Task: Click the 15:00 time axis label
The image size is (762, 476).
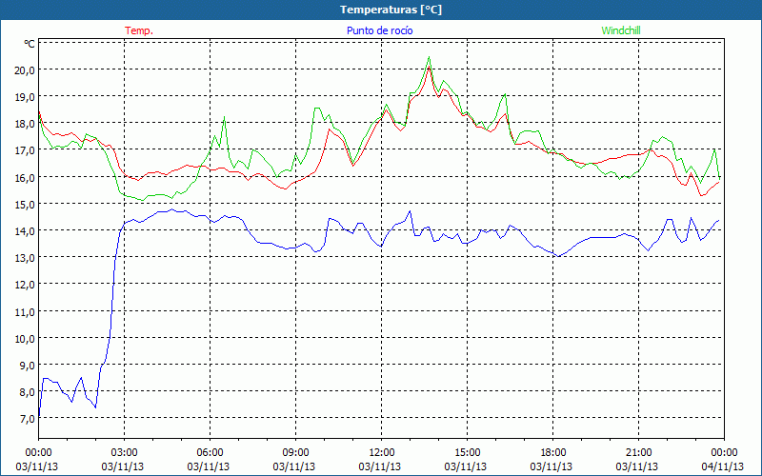Action: [467, 453]
